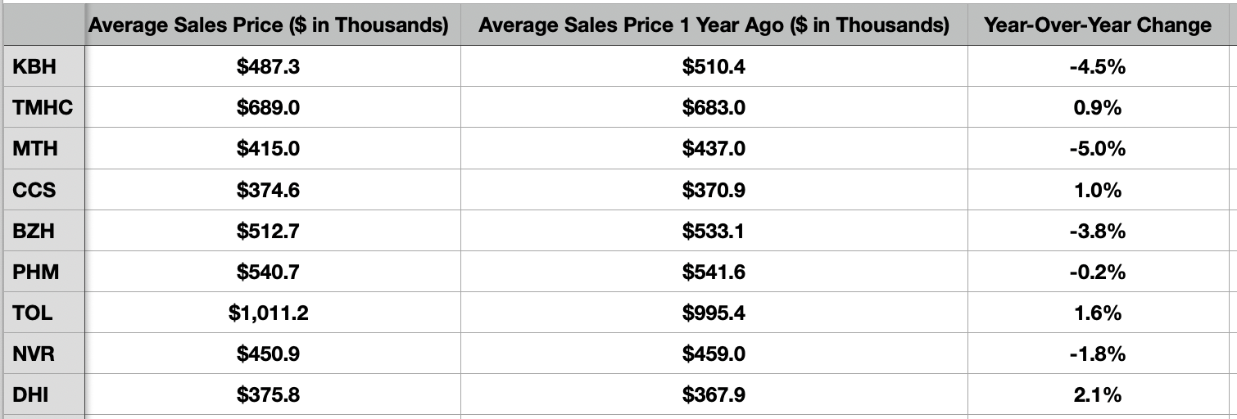Click the Average Sales Price 1 Year Ago header
Screen dimensions: 1237x419
714,25
